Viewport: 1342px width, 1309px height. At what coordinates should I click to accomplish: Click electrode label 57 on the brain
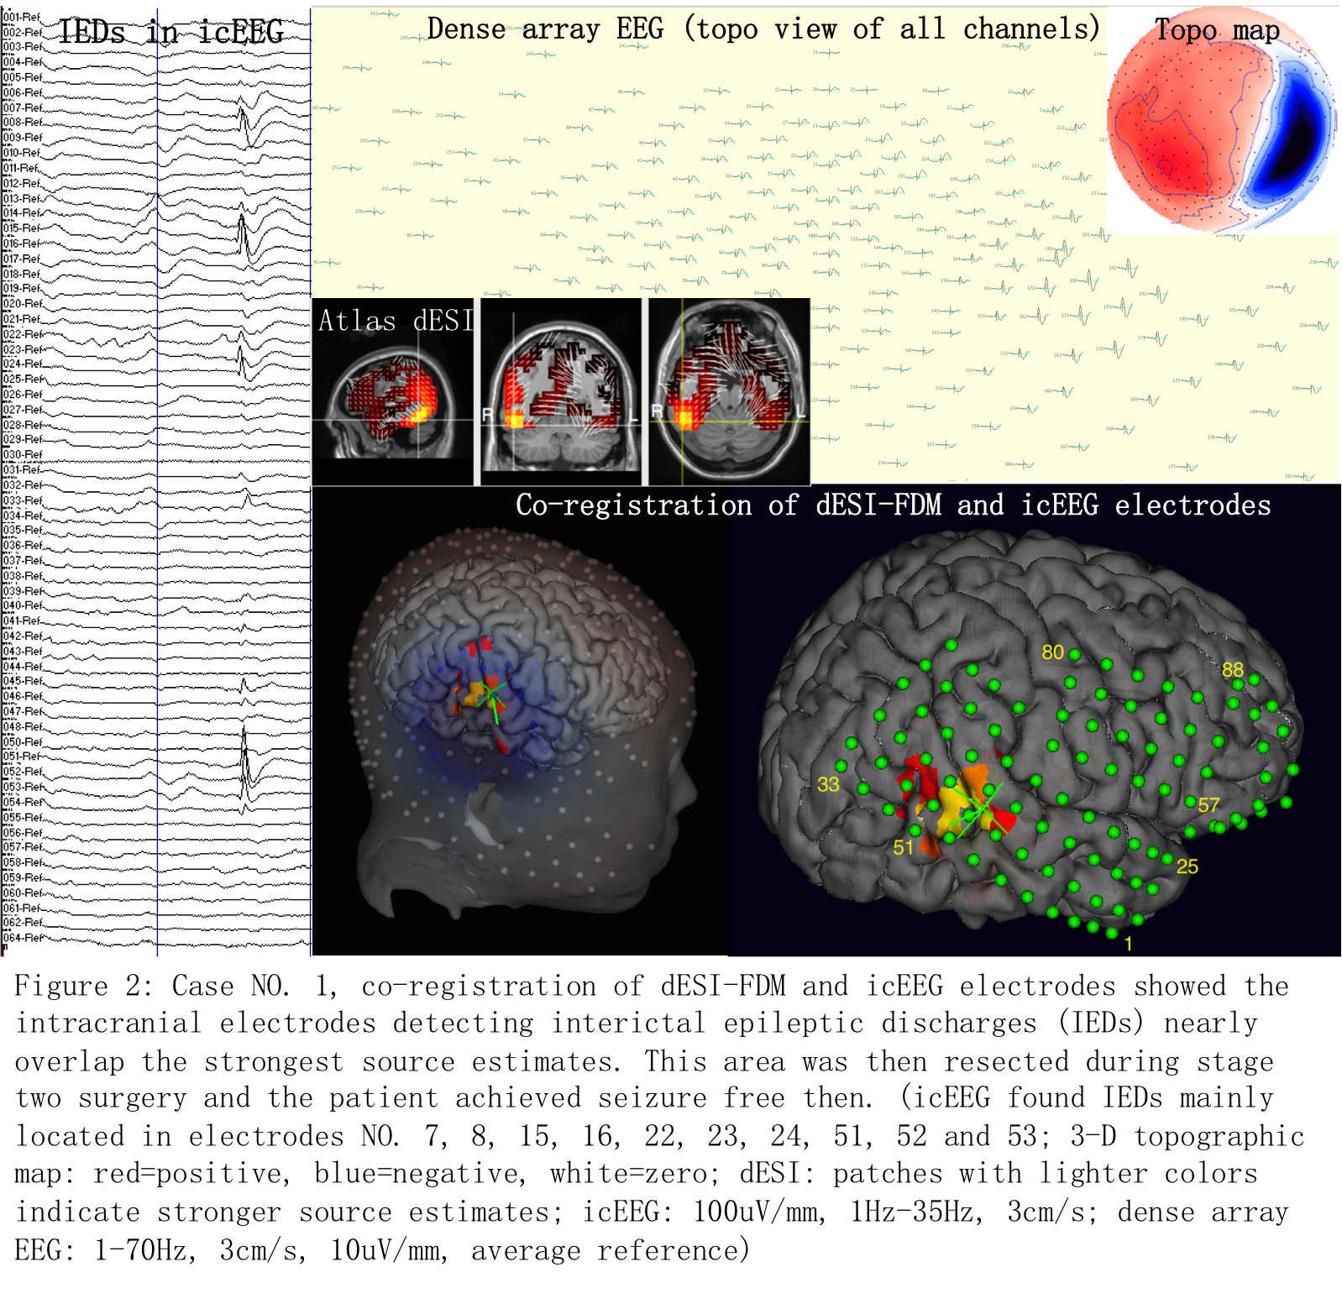click(x=1208, y=805)
